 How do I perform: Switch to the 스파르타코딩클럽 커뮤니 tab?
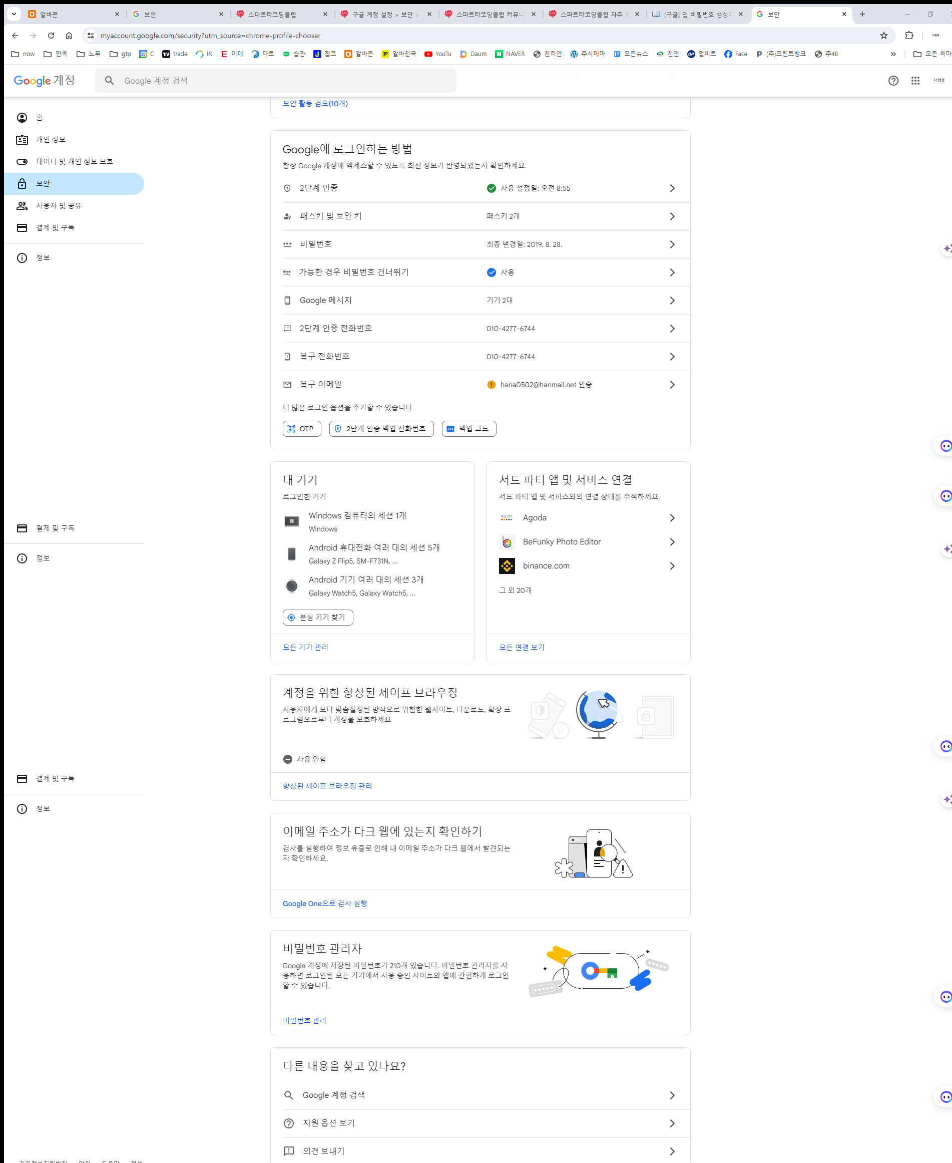point(490,14)
